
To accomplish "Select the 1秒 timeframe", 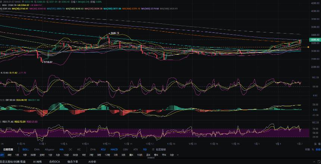I will coord(25,155).
